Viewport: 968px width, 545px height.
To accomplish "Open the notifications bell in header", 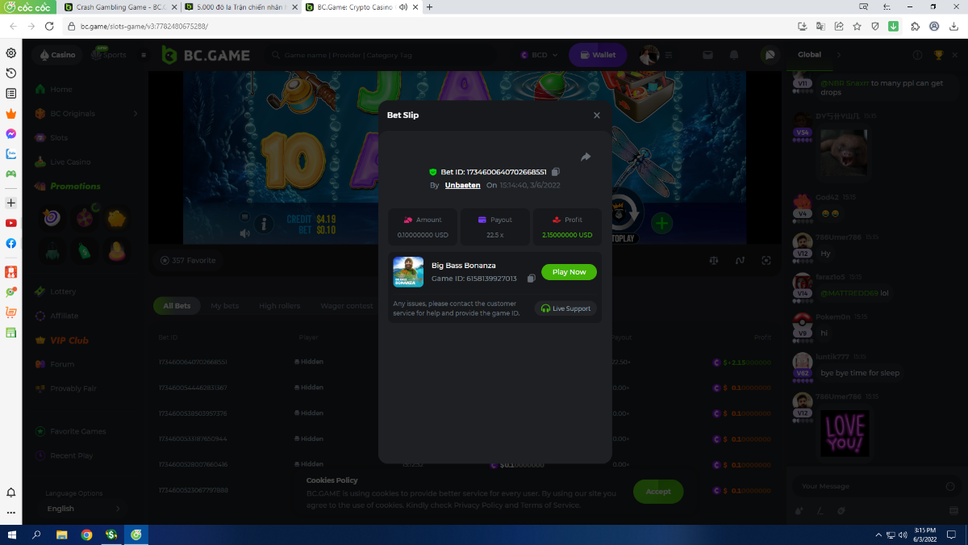I will (734, 55).
